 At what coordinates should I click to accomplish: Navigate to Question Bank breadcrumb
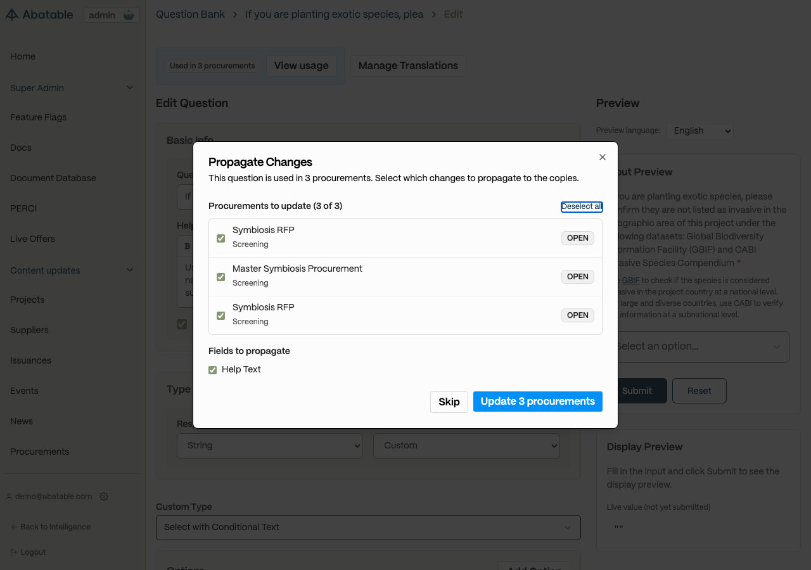coord(190,14)
